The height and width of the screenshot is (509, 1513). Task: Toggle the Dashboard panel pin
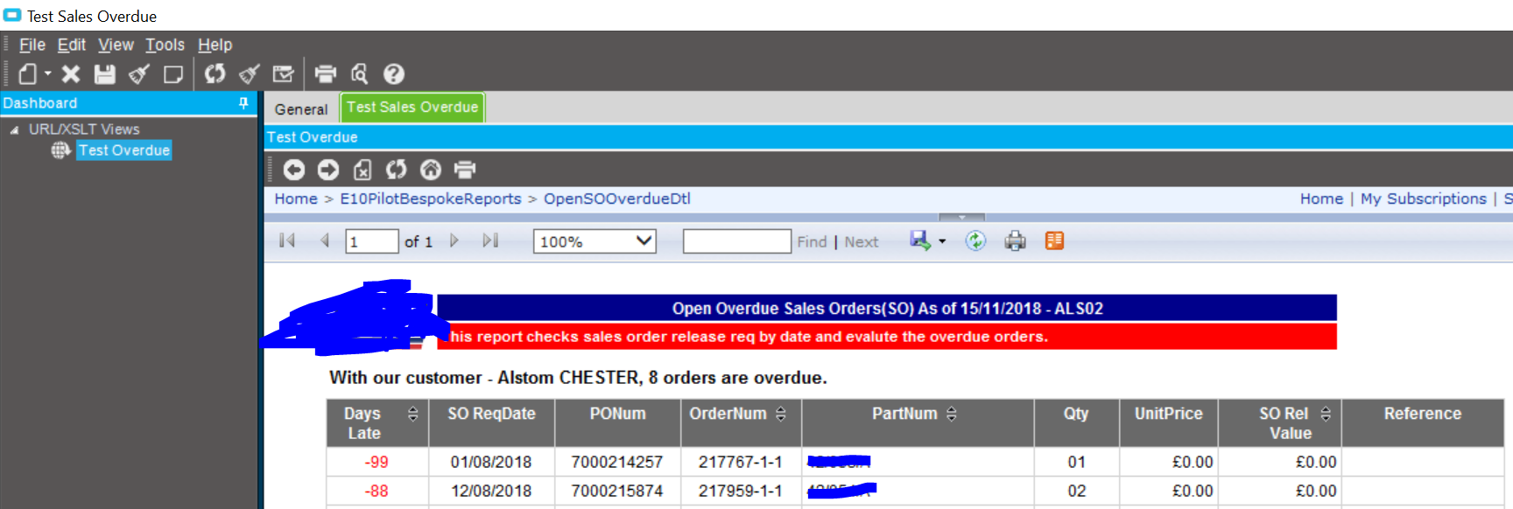click(x=243, y=103)
